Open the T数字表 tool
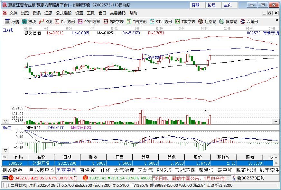The height and width of the screenshot is (190, 281). tap(185, 22)
